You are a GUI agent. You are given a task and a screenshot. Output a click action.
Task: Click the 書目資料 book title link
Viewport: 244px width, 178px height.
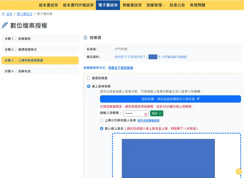(151, 57)
